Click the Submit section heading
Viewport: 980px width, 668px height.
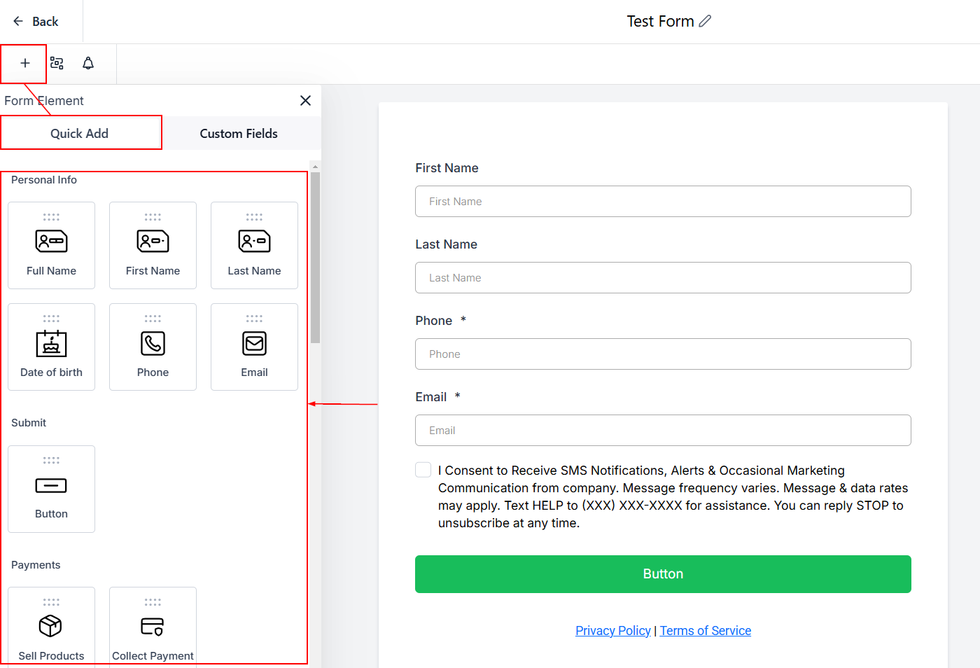pyautogui.click(x=29, y=423)
